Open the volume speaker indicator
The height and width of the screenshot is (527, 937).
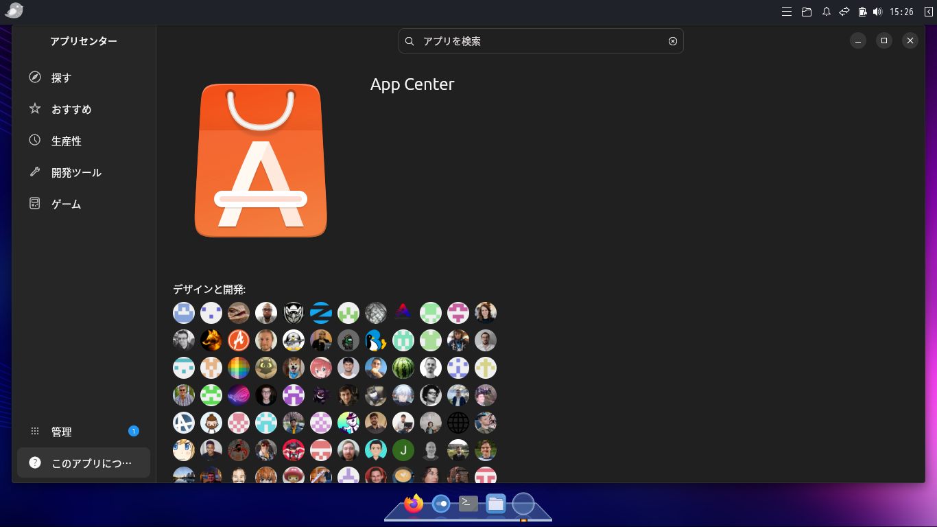click(877, 12)
